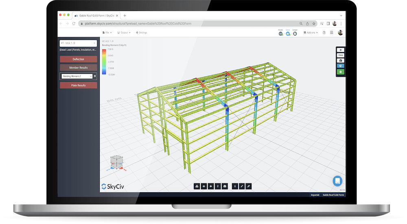Toggle the eye icon in bottom toolbar

tap(204, 186)
